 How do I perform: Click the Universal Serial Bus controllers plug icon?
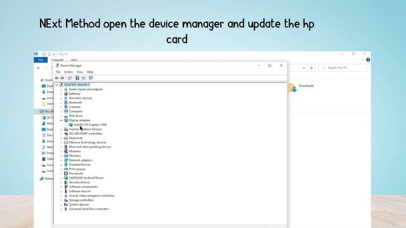[x=66, y=209]
